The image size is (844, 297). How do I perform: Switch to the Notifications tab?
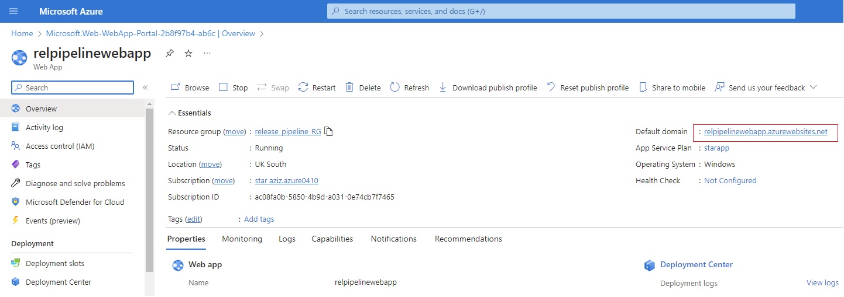[394, 239]
